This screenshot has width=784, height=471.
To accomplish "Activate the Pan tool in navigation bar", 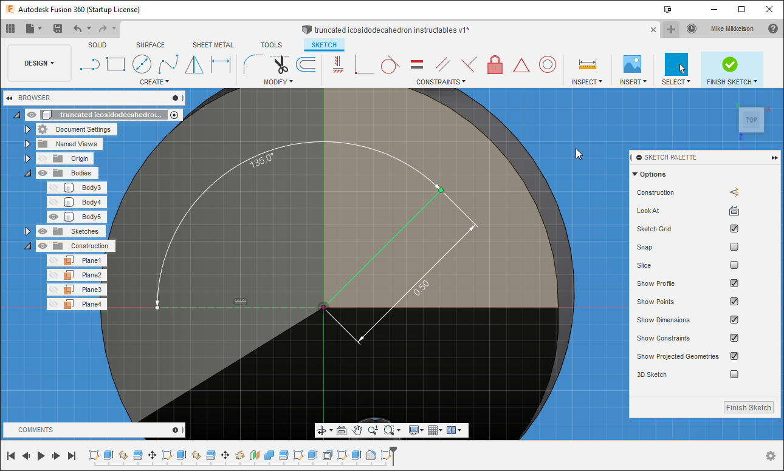I will 357,430.
